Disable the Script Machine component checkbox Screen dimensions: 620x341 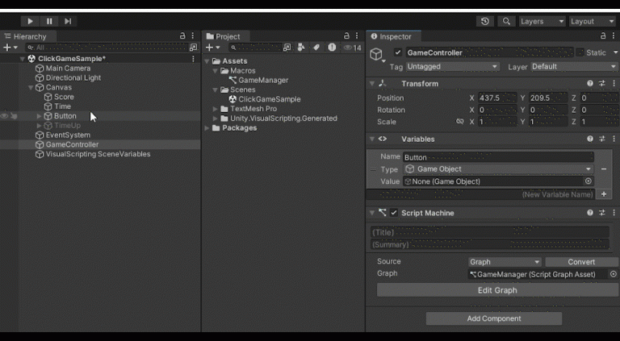click(x=394, y=213)
